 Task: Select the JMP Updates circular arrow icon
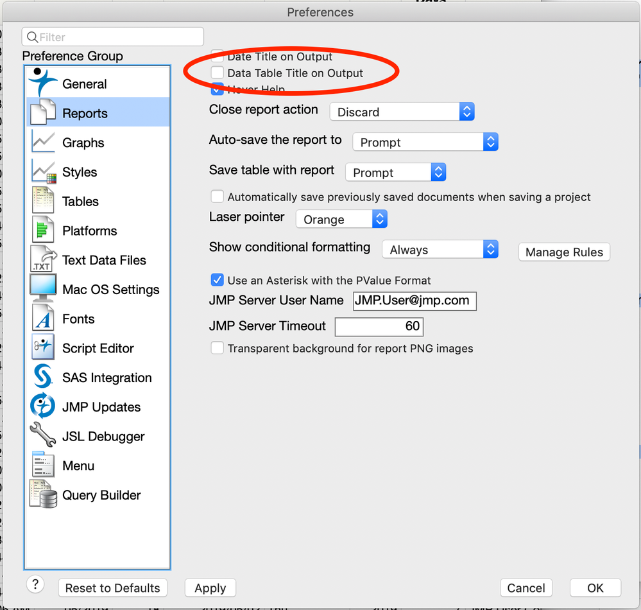pos(42,406)
